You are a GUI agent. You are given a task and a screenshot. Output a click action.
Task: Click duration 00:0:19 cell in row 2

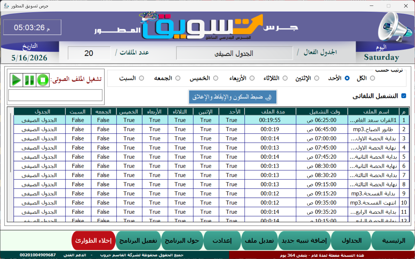click(270, 129)
